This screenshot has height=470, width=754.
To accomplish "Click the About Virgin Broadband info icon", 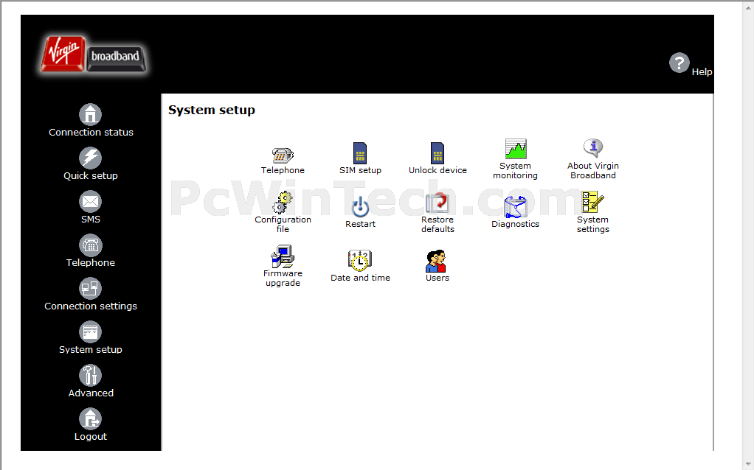I will pos(593,148).
